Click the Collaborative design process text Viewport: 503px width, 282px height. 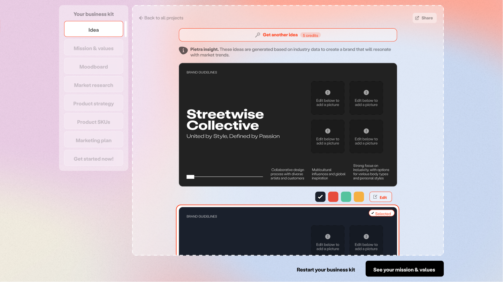[x=287, y=174]
